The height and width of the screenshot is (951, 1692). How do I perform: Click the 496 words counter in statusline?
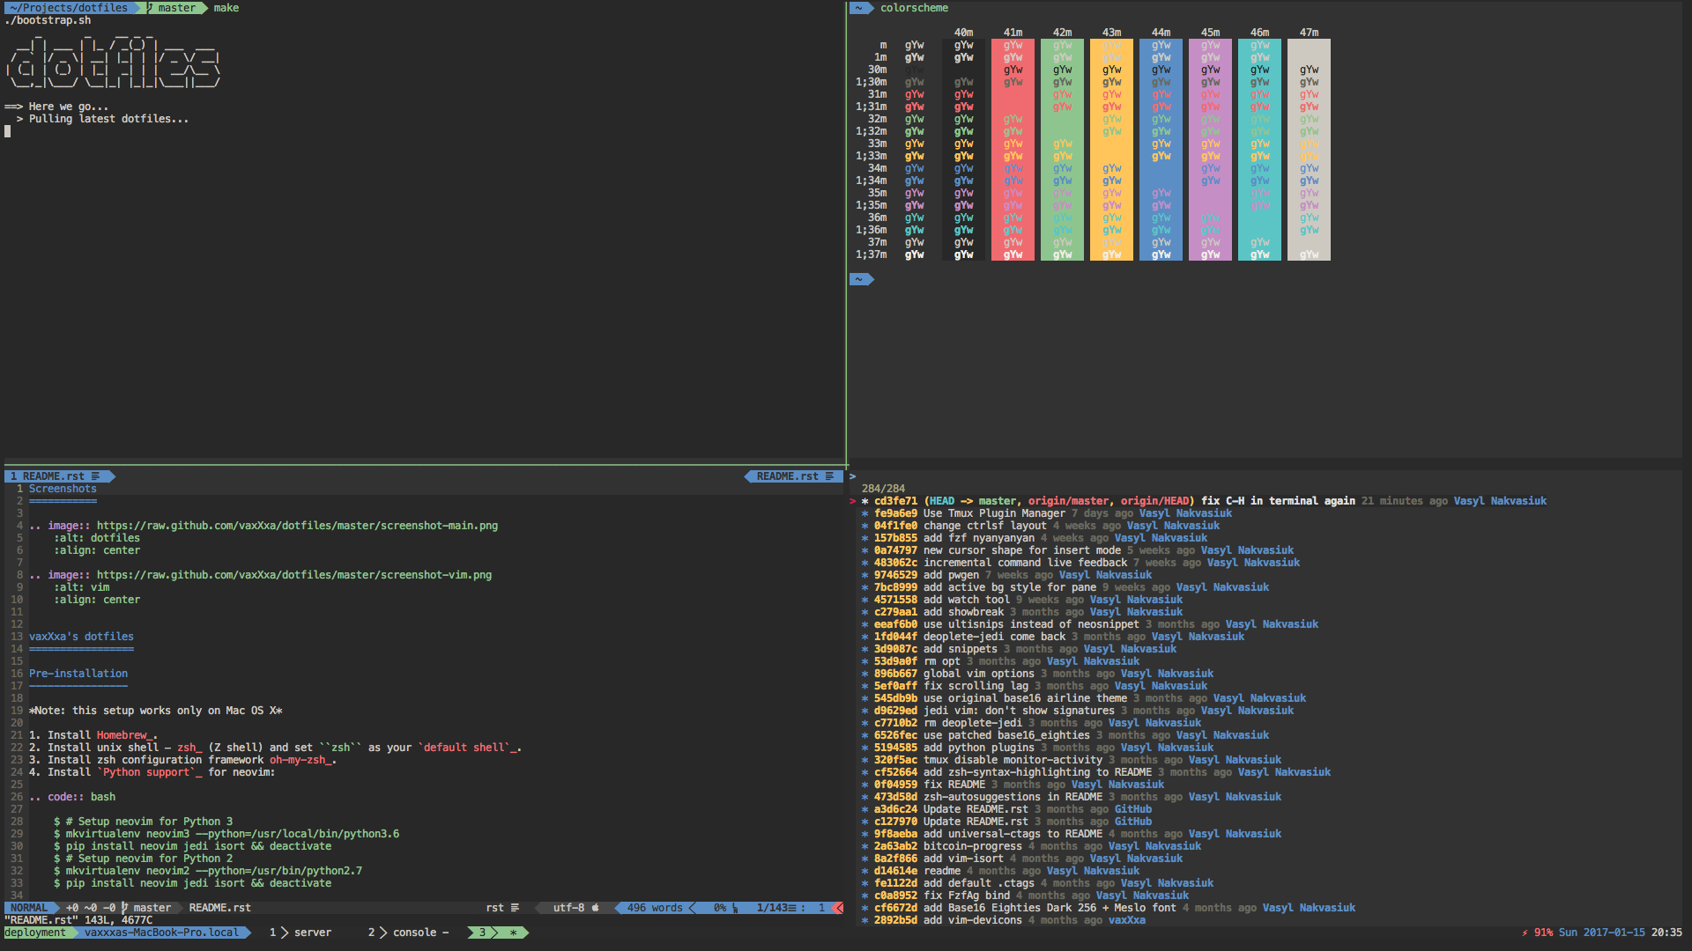click(655, 908)
